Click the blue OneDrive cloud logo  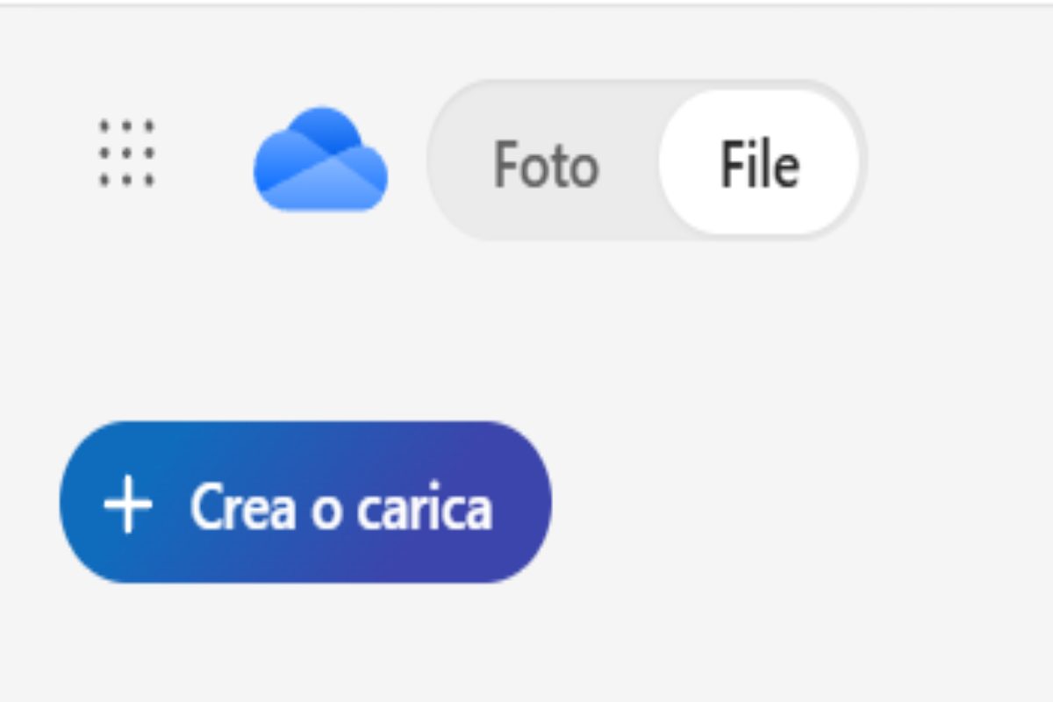pos(320,160)
